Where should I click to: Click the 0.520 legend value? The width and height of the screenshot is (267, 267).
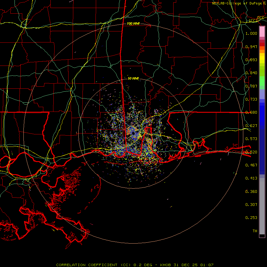click(x=251, y=152)
